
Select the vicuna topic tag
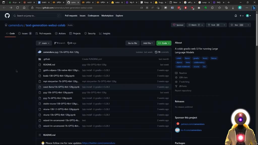click(x=196, y=66)
